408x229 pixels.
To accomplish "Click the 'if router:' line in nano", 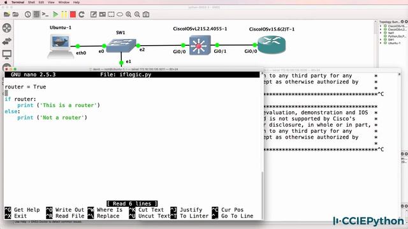I will (20, 99).
